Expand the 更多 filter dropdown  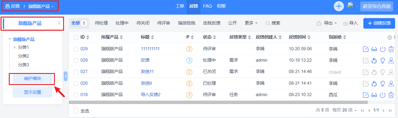tap(251, 23)
